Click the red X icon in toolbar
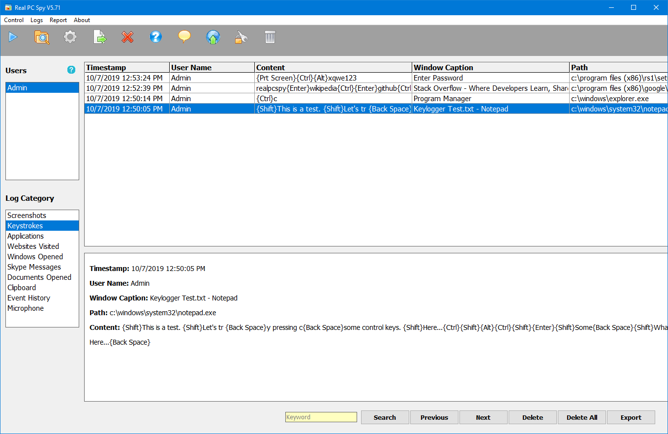 (128, 37)
